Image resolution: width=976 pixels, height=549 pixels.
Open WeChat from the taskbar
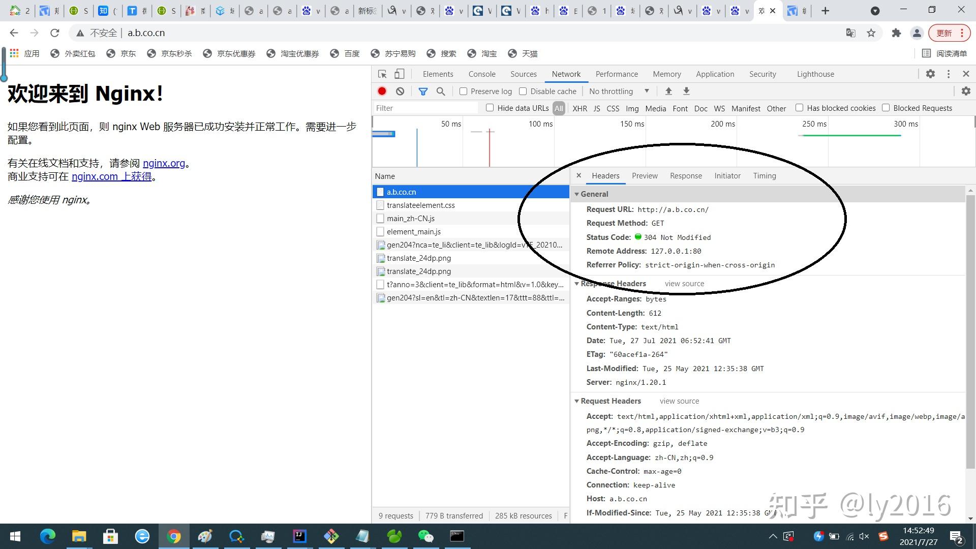pos(426,536)
